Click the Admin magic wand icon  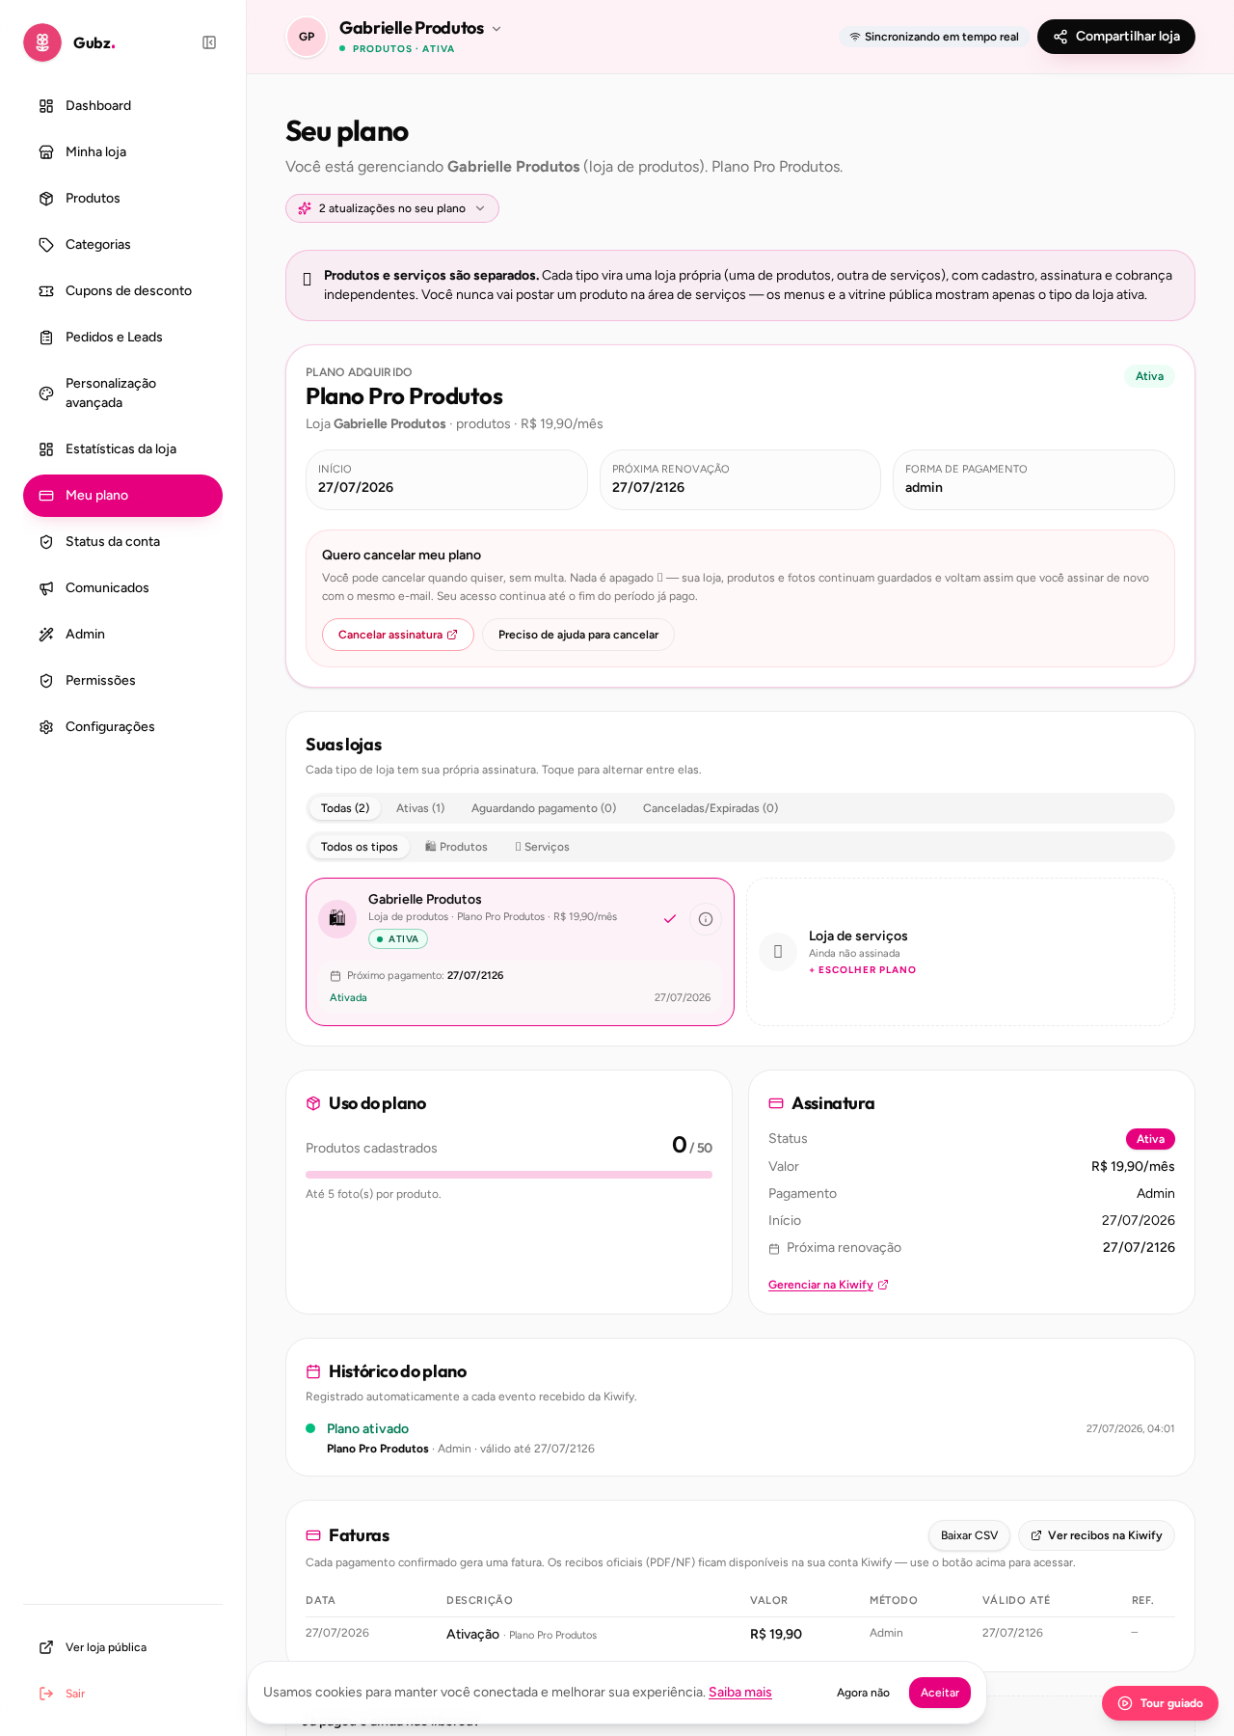pyautogui.click(x=46, y=635)
